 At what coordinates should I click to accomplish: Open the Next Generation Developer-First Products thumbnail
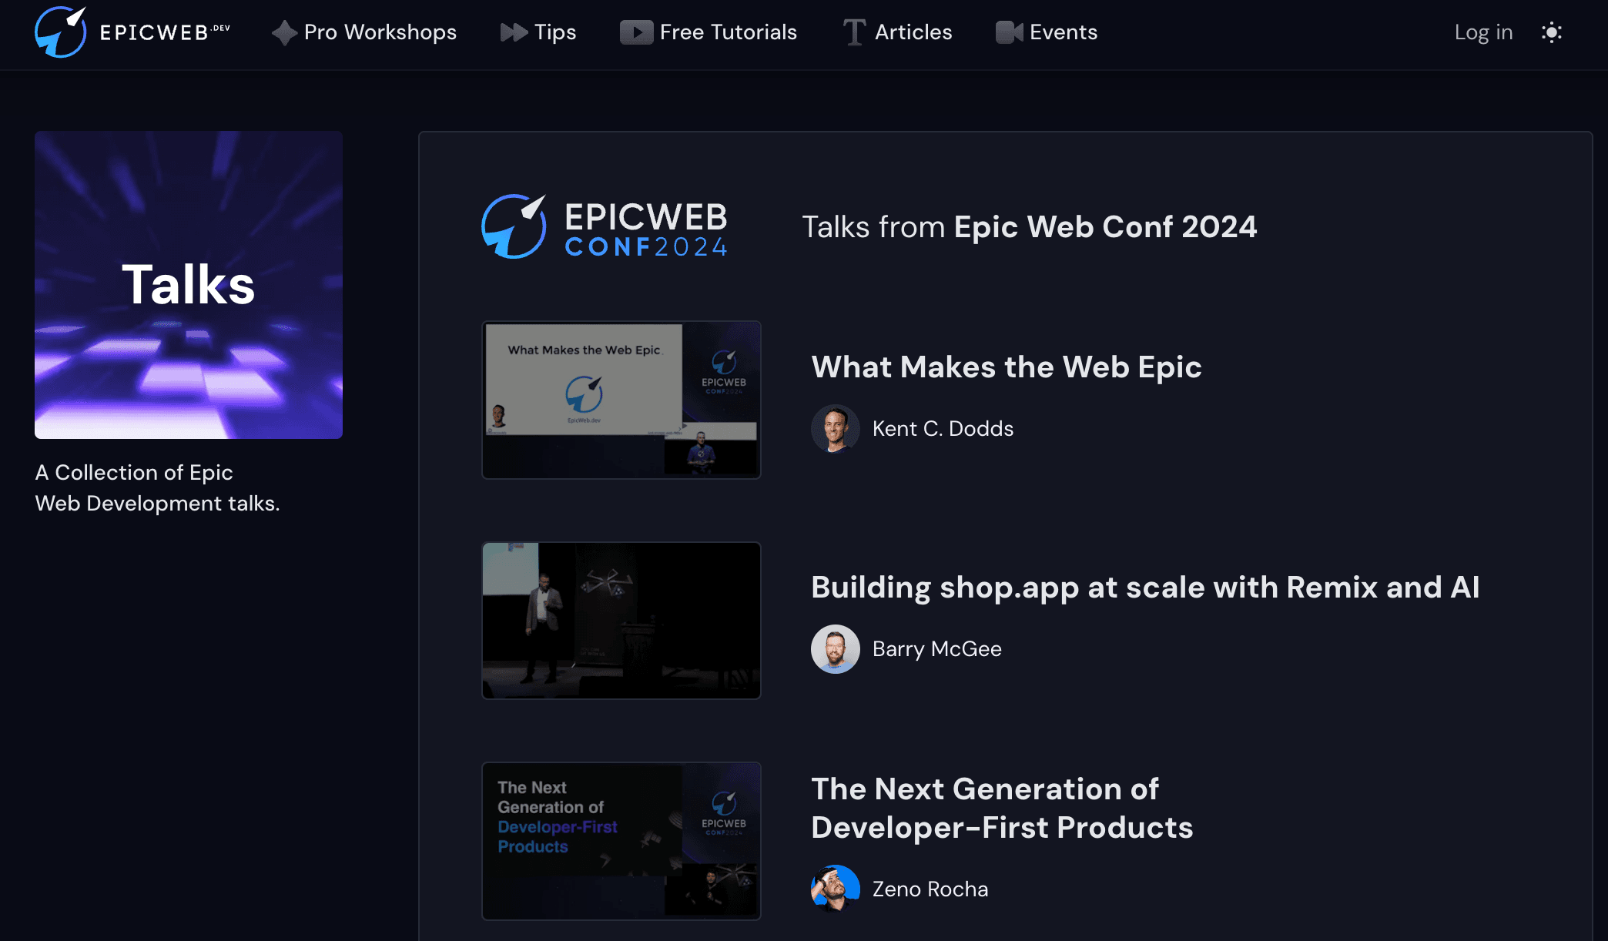point(621,841)
